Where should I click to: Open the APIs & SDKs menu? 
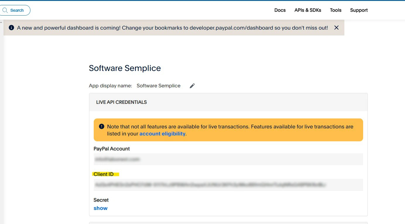tap(308, 10)
